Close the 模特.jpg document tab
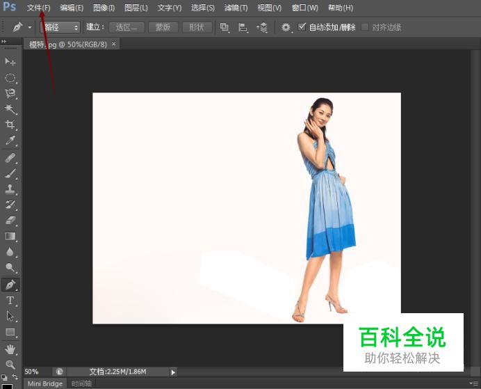481x389 pixels. [114, 44]
